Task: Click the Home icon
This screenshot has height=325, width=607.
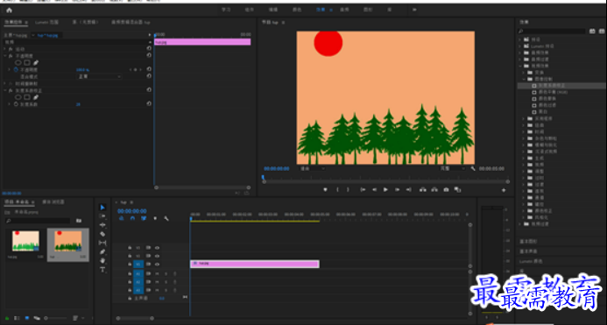Action: pyautogui.click(x=10, y=10)
